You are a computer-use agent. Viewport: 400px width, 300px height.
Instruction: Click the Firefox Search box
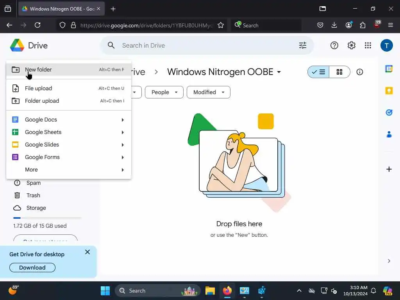click(266, 25)
